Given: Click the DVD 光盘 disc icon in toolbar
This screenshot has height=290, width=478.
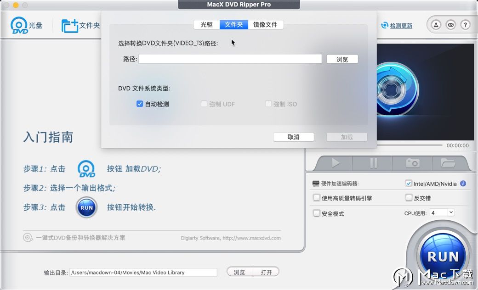Looking at the screenshot, I should click(19, 25).
